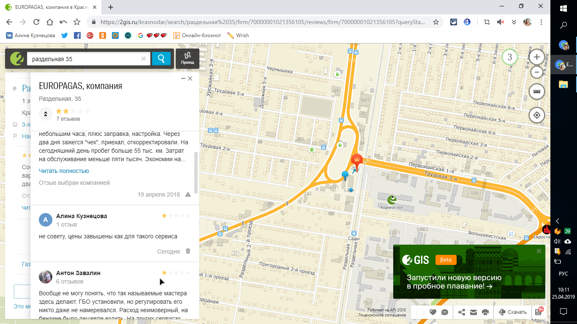Zoom in on the map
This screenshot has height=324, width=577.
537,57
